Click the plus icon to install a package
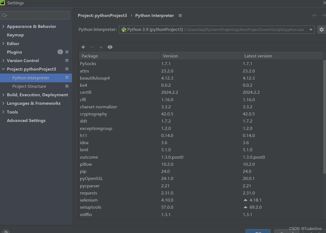326x233 pixels. click(x=83, y=47)
